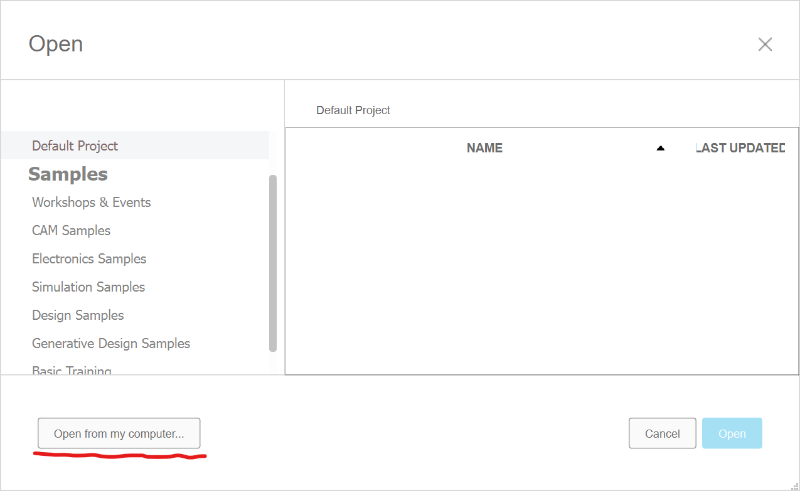
Task: Click Default Project breadcrumb above table
Action: [353, 110]
